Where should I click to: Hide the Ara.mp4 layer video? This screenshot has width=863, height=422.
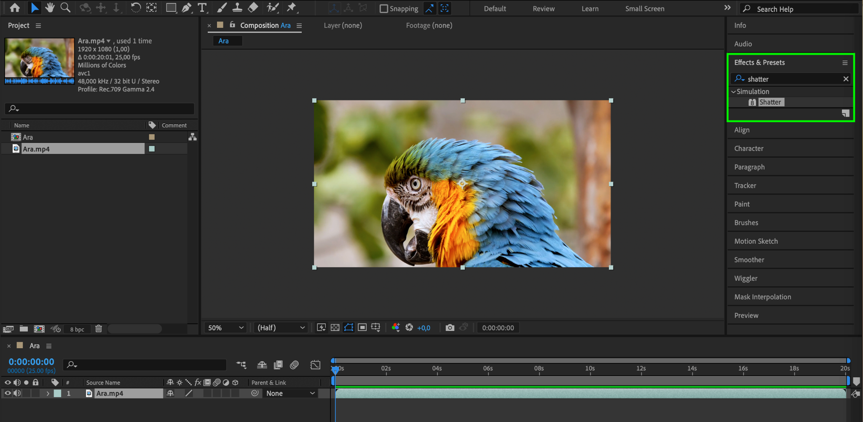8,393
